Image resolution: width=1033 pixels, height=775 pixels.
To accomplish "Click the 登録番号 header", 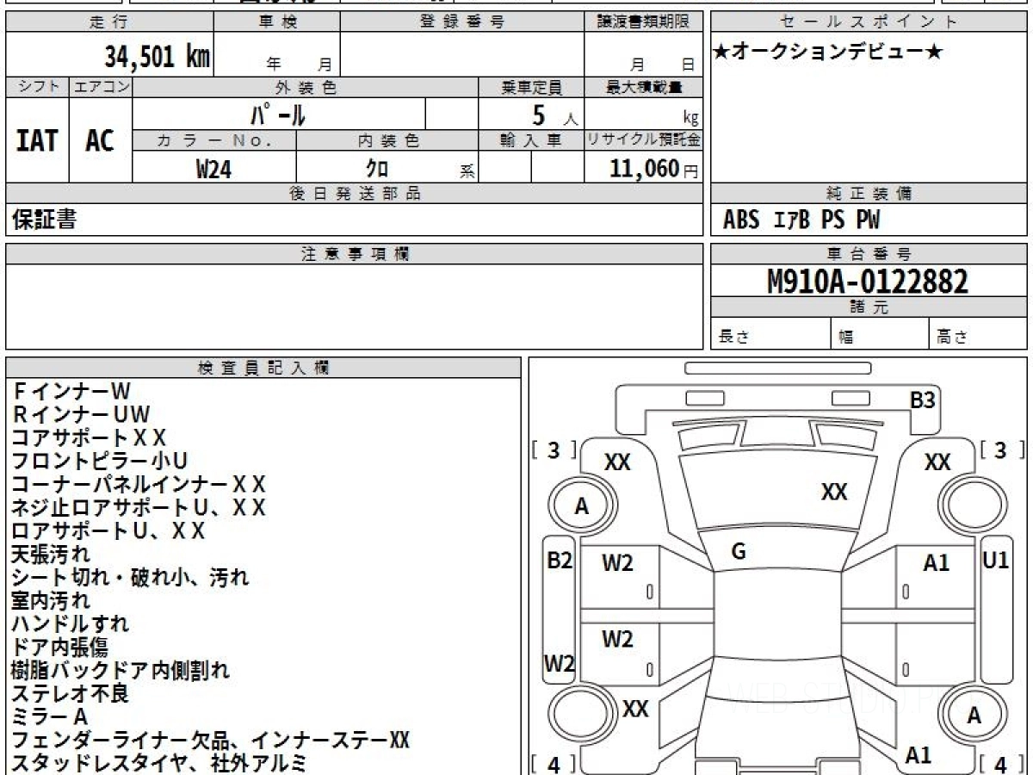I will pyautogui.click(x=462, y=22).
